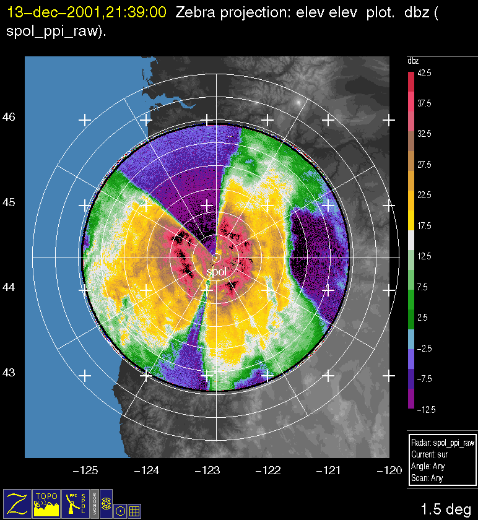Viewport: 478px width, 520px height.
Task: Click the dbz field name above colorbar
Action: coord(413,61)
